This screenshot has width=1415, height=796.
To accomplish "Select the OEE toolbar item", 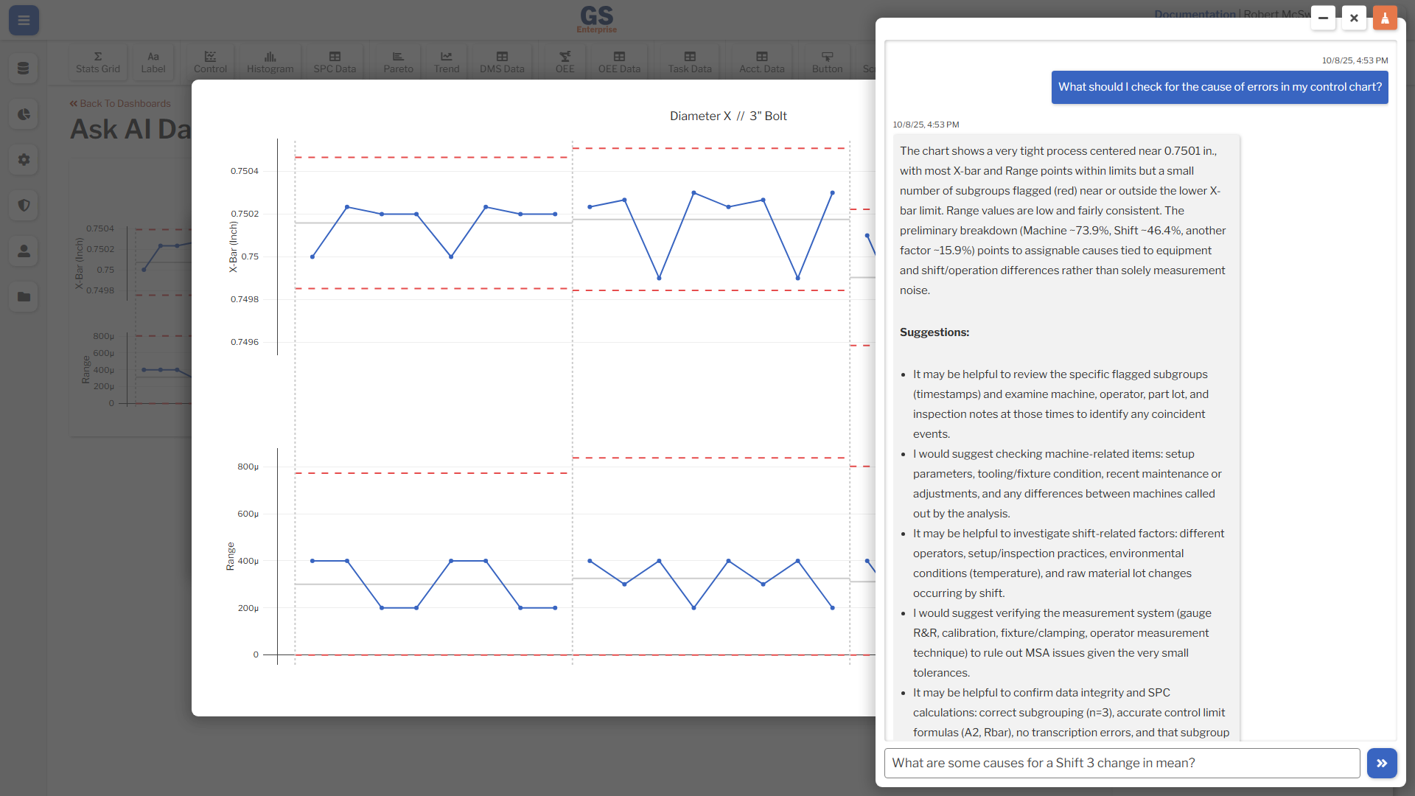I will click(565, 62).
